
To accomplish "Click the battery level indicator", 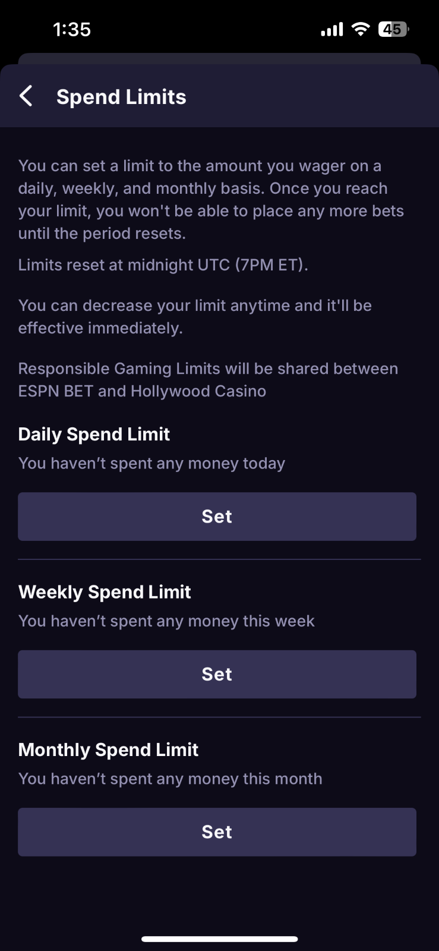I will tap(393, 29).
